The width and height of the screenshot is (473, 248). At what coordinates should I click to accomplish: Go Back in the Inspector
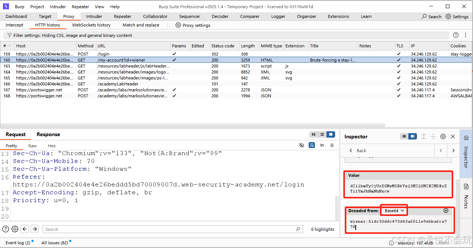click(x=358, y=151)
